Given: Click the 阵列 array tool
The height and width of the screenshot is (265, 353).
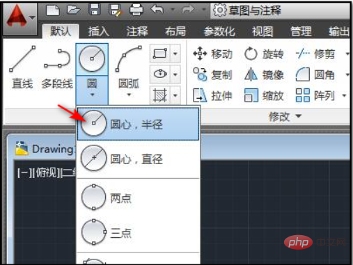Looking at the screenshot, I should pyautogui.click(x=315, y=95).
